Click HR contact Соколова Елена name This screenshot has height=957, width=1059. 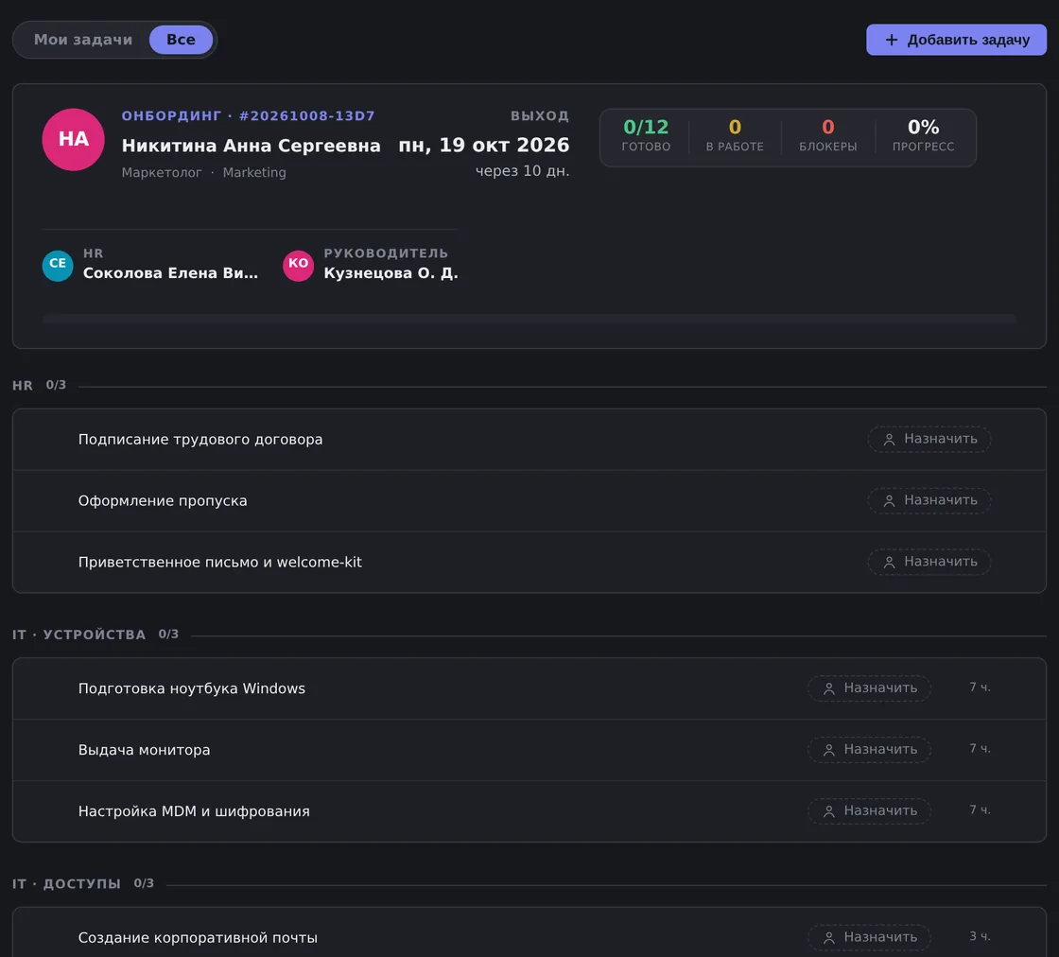(x=170, y=273)
